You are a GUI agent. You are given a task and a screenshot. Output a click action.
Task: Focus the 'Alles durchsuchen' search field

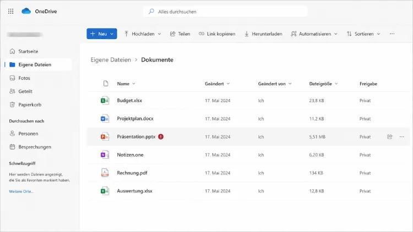(225, 12)
